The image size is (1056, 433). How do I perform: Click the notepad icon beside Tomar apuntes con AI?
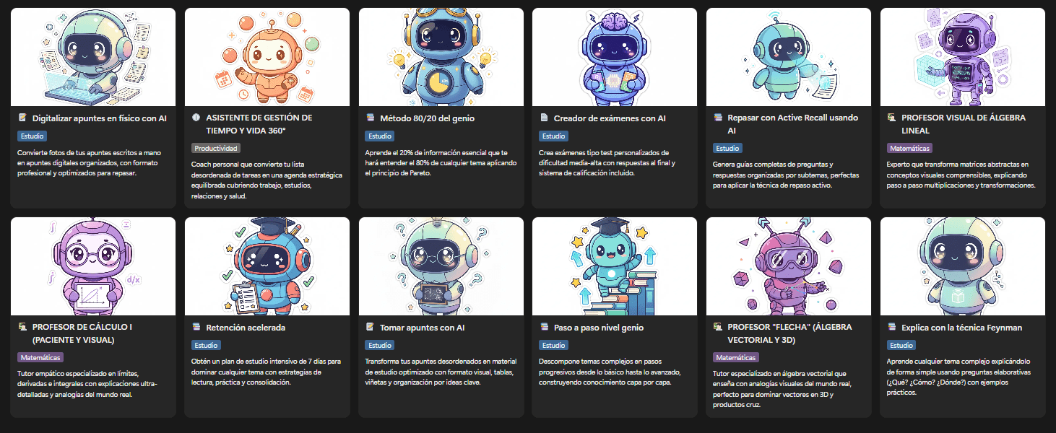coord(371,327)
